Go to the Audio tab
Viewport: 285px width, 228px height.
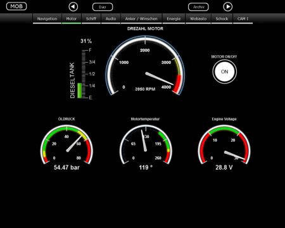[111, 19]
